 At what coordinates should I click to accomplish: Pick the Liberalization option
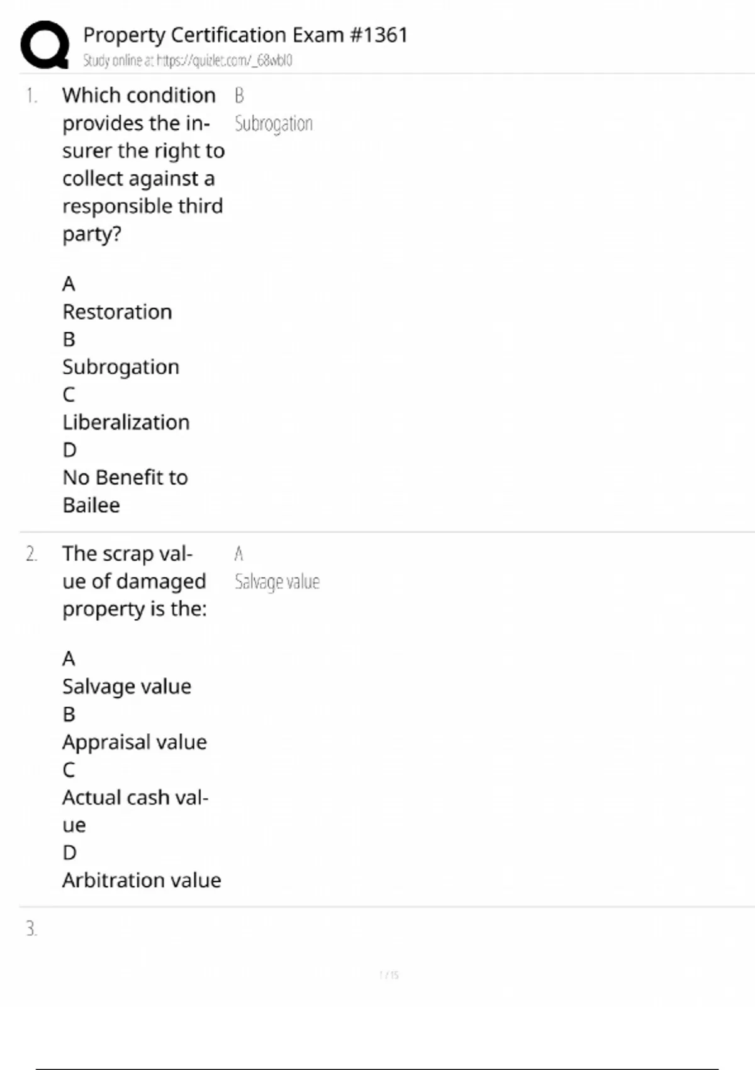(126, 422)
